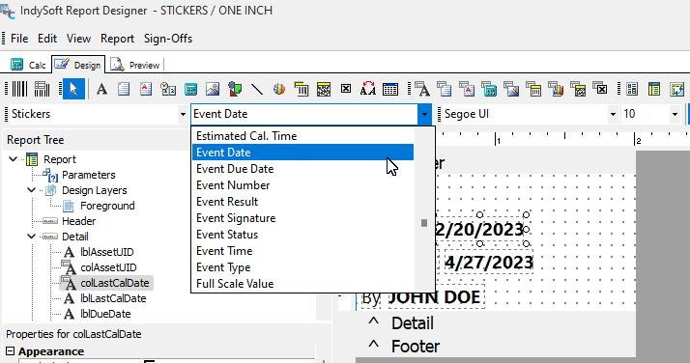Image resolution: width=690 pixels, height=363 pixels.
Task: Click the DBBarcode data tool
Action: [x=533, y=89]
